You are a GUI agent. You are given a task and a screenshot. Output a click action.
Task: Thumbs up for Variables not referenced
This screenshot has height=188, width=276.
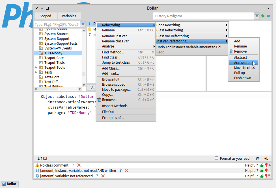coord(262,176)
